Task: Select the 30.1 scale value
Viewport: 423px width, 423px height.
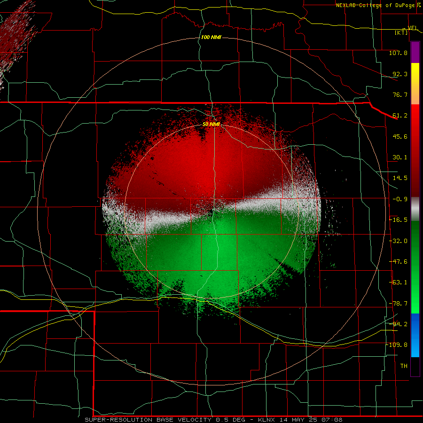Action: [x=400, y=157]
